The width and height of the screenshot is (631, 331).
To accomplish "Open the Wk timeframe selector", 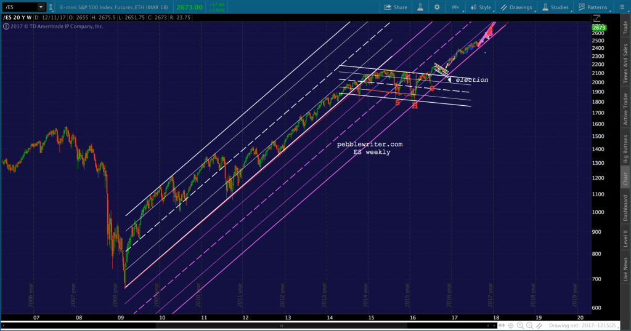I will tap(456, 7).
